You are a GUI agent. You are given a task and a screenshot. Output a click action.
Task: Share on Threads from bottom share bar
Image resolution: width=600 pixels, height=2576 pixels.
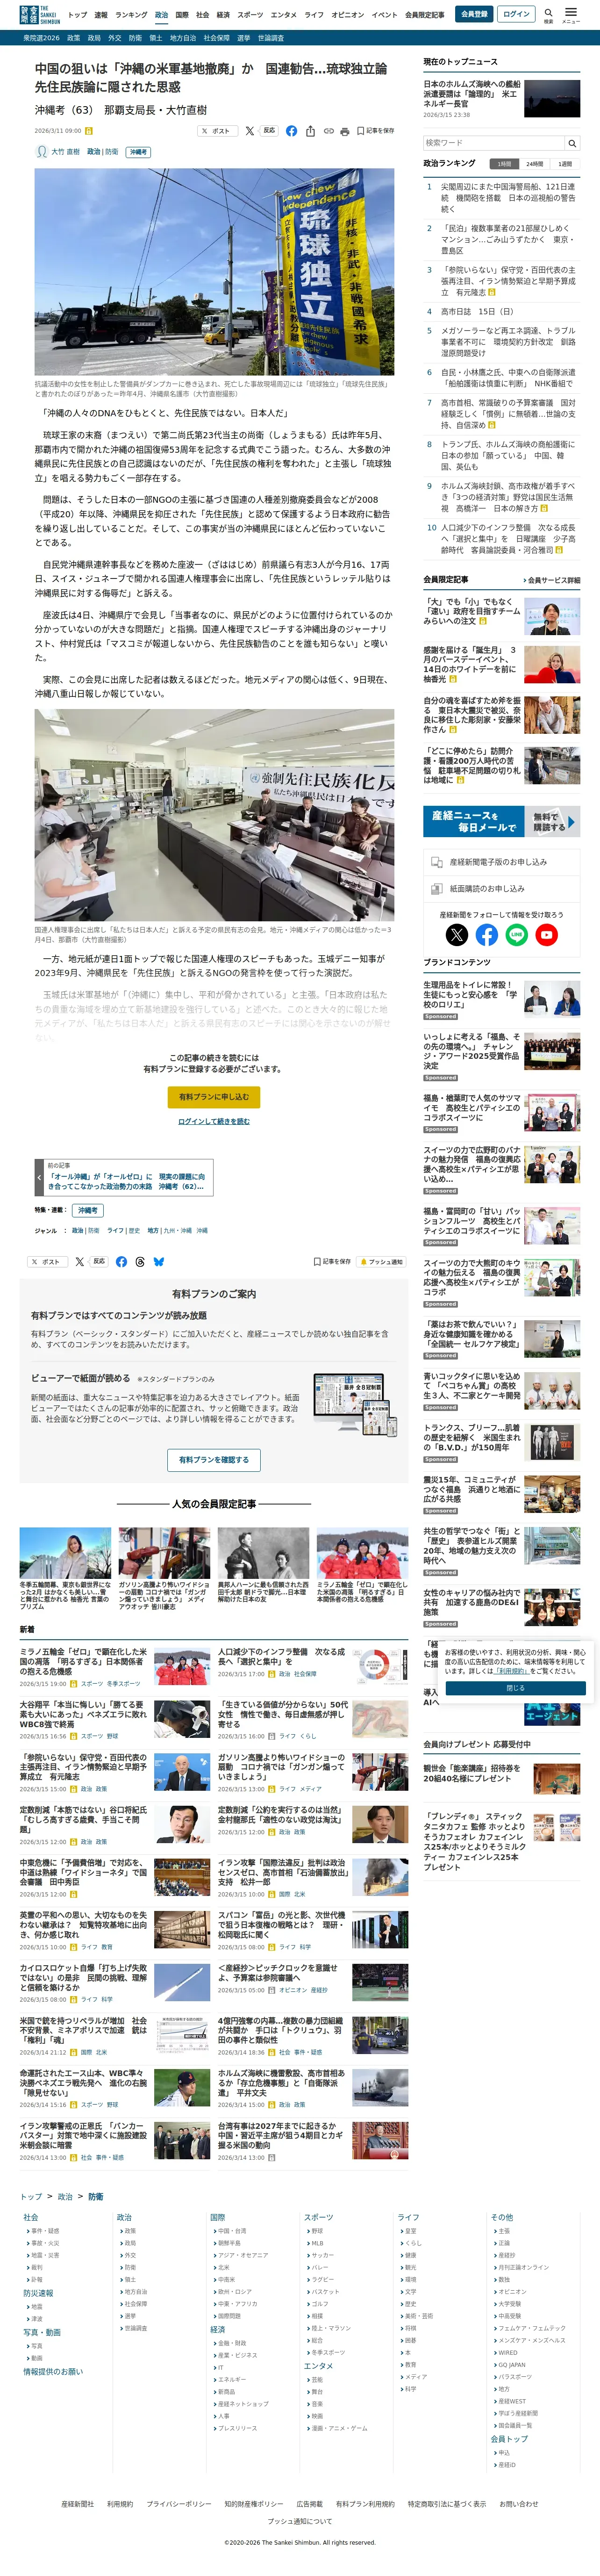coord(140,1262)
